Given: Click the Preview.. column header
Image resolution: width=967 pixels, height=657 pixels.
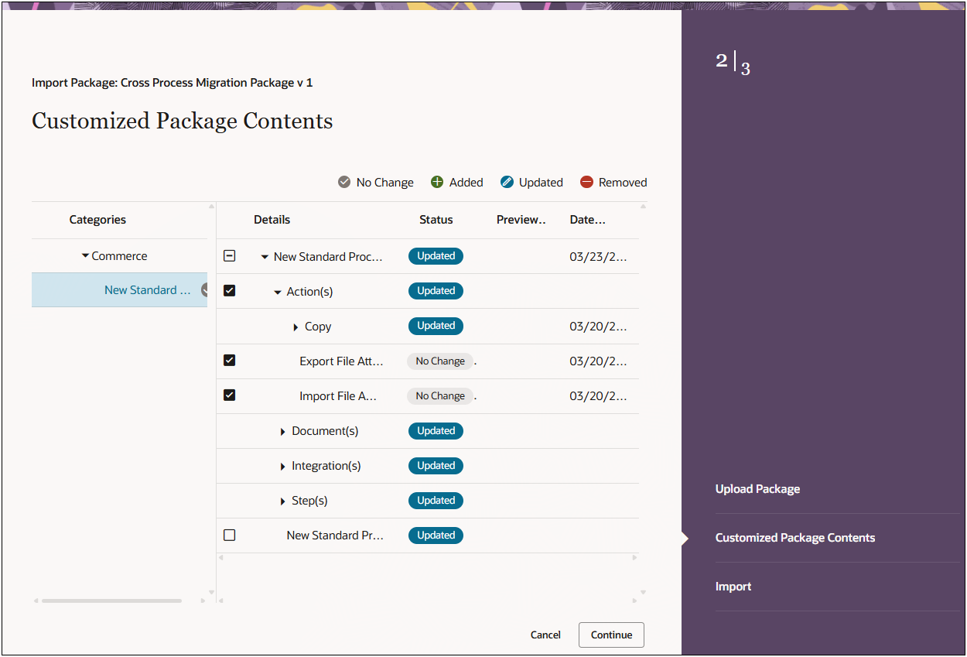Looking at the screenshot, I should [x=521, y=220].
